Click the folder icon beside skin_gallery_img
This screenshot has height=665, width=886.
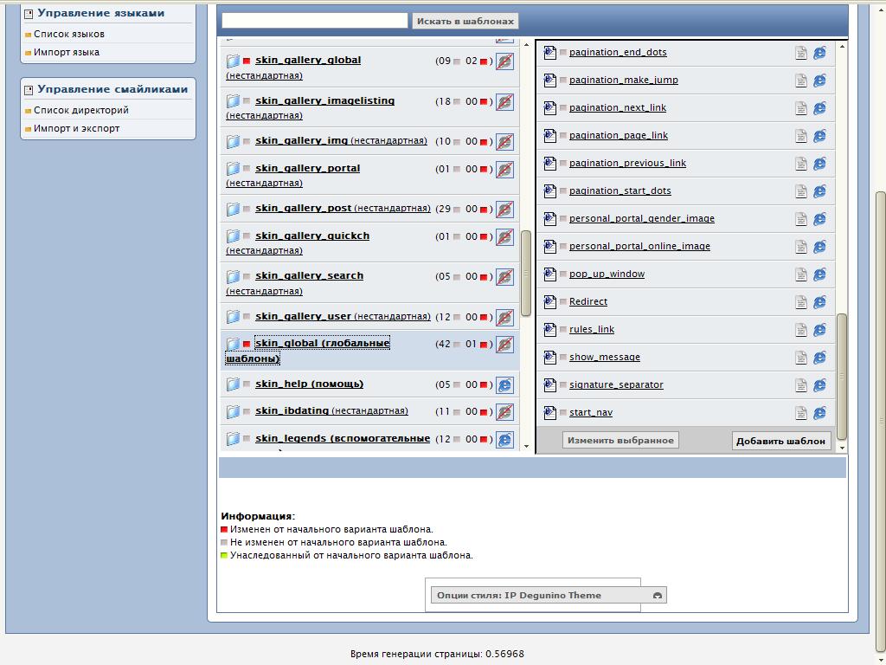(233, 141)
